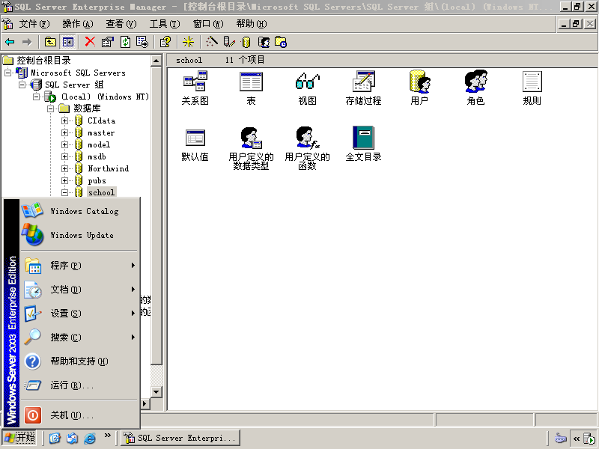Open the 窗口(W) menu
599x449 pixels.
(208, 24)
